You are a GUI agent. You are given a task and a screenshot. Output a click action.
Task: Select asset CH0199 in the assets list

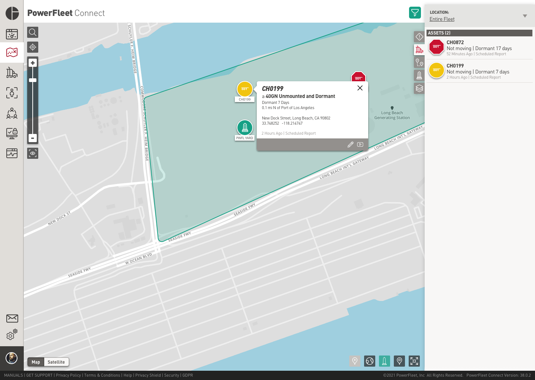tap(480, 71)
